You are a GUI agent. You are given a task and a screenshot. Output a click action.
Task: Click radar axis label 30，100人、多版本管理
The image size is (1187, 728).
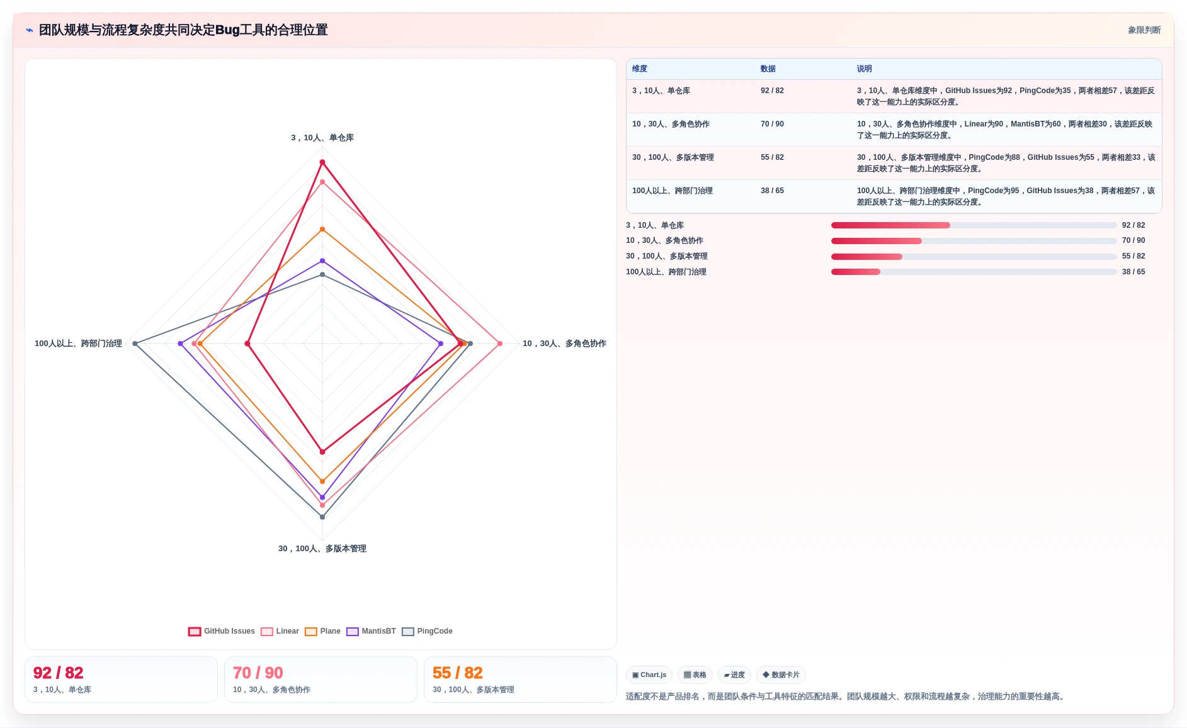tap(322, 549)
